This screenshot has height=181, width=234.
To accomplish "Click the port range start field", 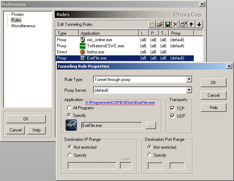I will pyautogui.click(x=155, y=166).
